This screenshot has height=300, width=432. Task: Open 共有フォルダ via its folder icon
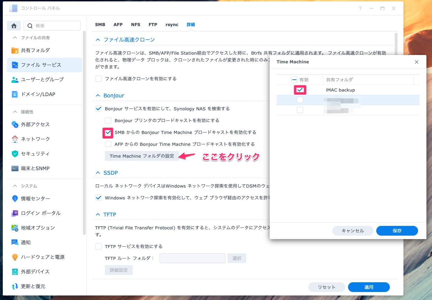tap(15, 50)
